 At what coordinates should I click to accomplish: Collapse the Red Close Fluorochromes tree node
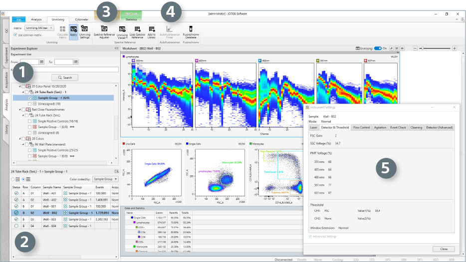[20, 109]
